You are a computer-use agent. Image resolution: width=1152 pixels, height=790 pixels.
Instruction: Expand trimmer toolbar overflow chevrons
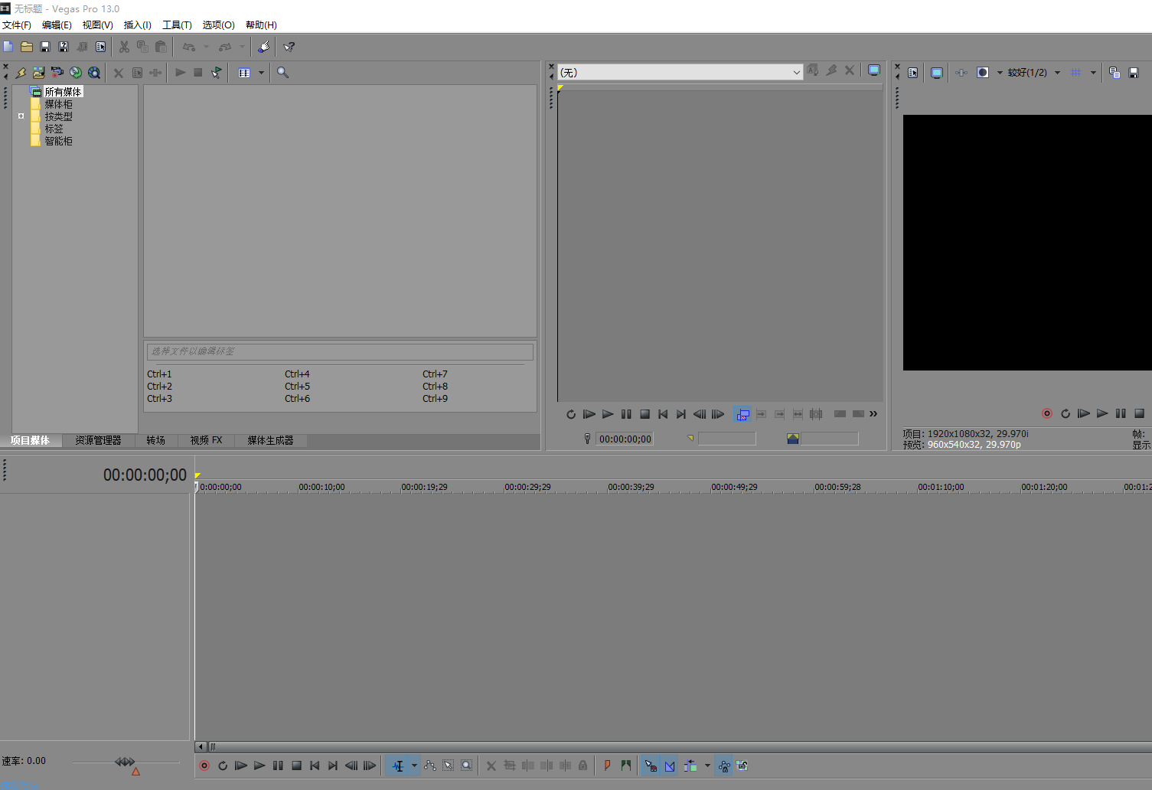click(873, 414)
